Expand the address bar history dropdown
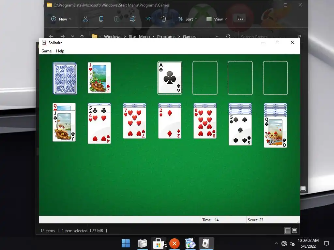 (217, 36)
